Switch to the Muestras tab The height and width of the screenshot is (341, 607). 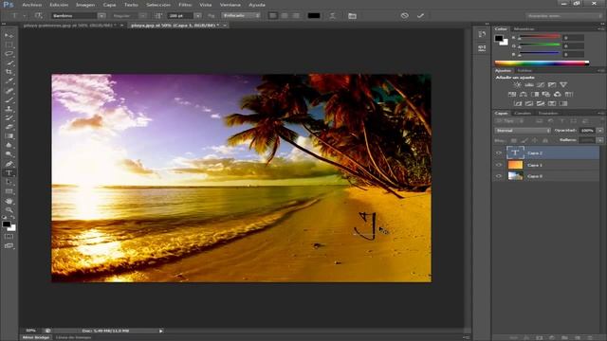524,29
